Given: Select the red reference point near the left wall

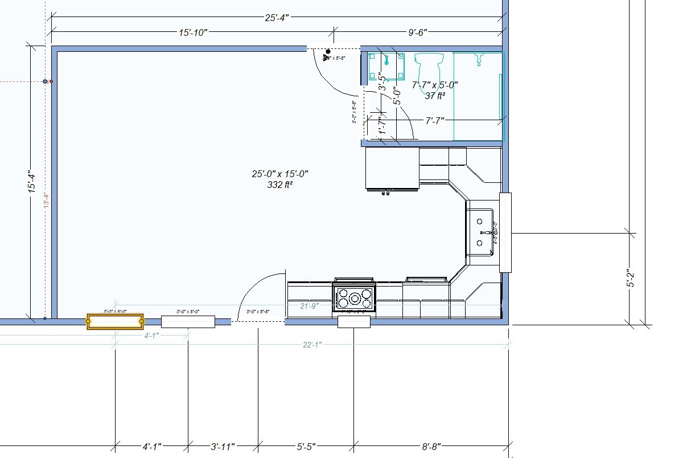Looking at the screenshot, I should (x=51, y=81).
